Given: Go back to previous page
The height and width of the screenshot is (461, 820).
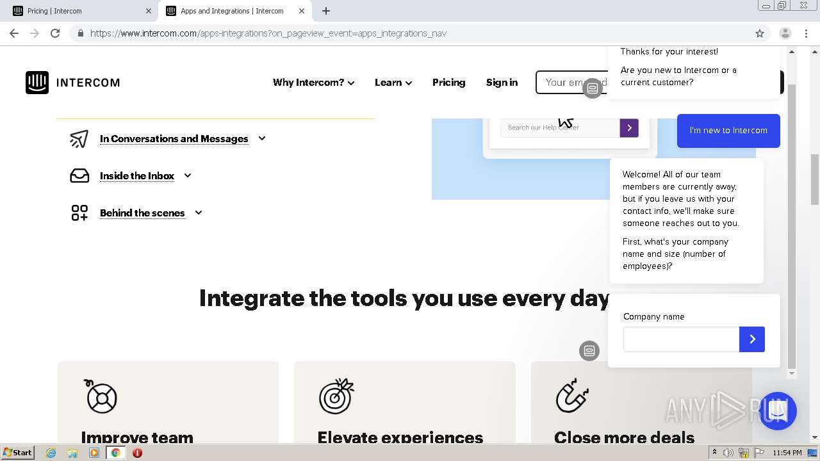Looking at the screenshot, I should point(14,33).
